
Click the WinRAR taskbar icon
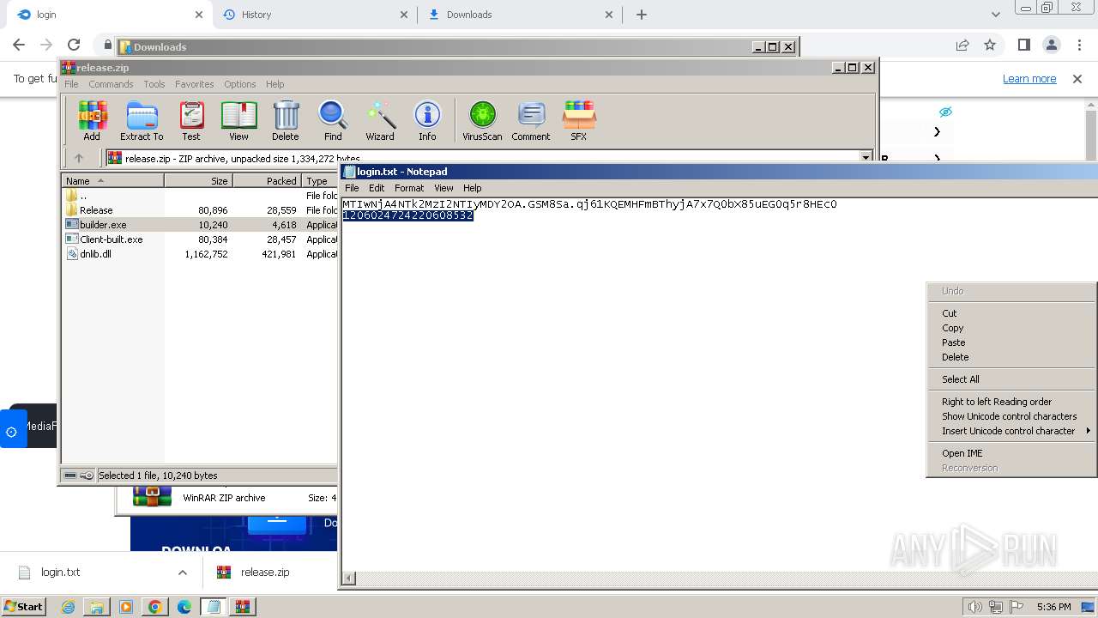[x=243, y=607]
